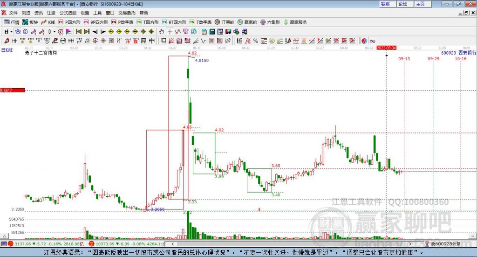The width and height of the screenshot is (477, 257).
Task: Open the 行情 quotes toolbar button
Action: (x=12, y=22)
